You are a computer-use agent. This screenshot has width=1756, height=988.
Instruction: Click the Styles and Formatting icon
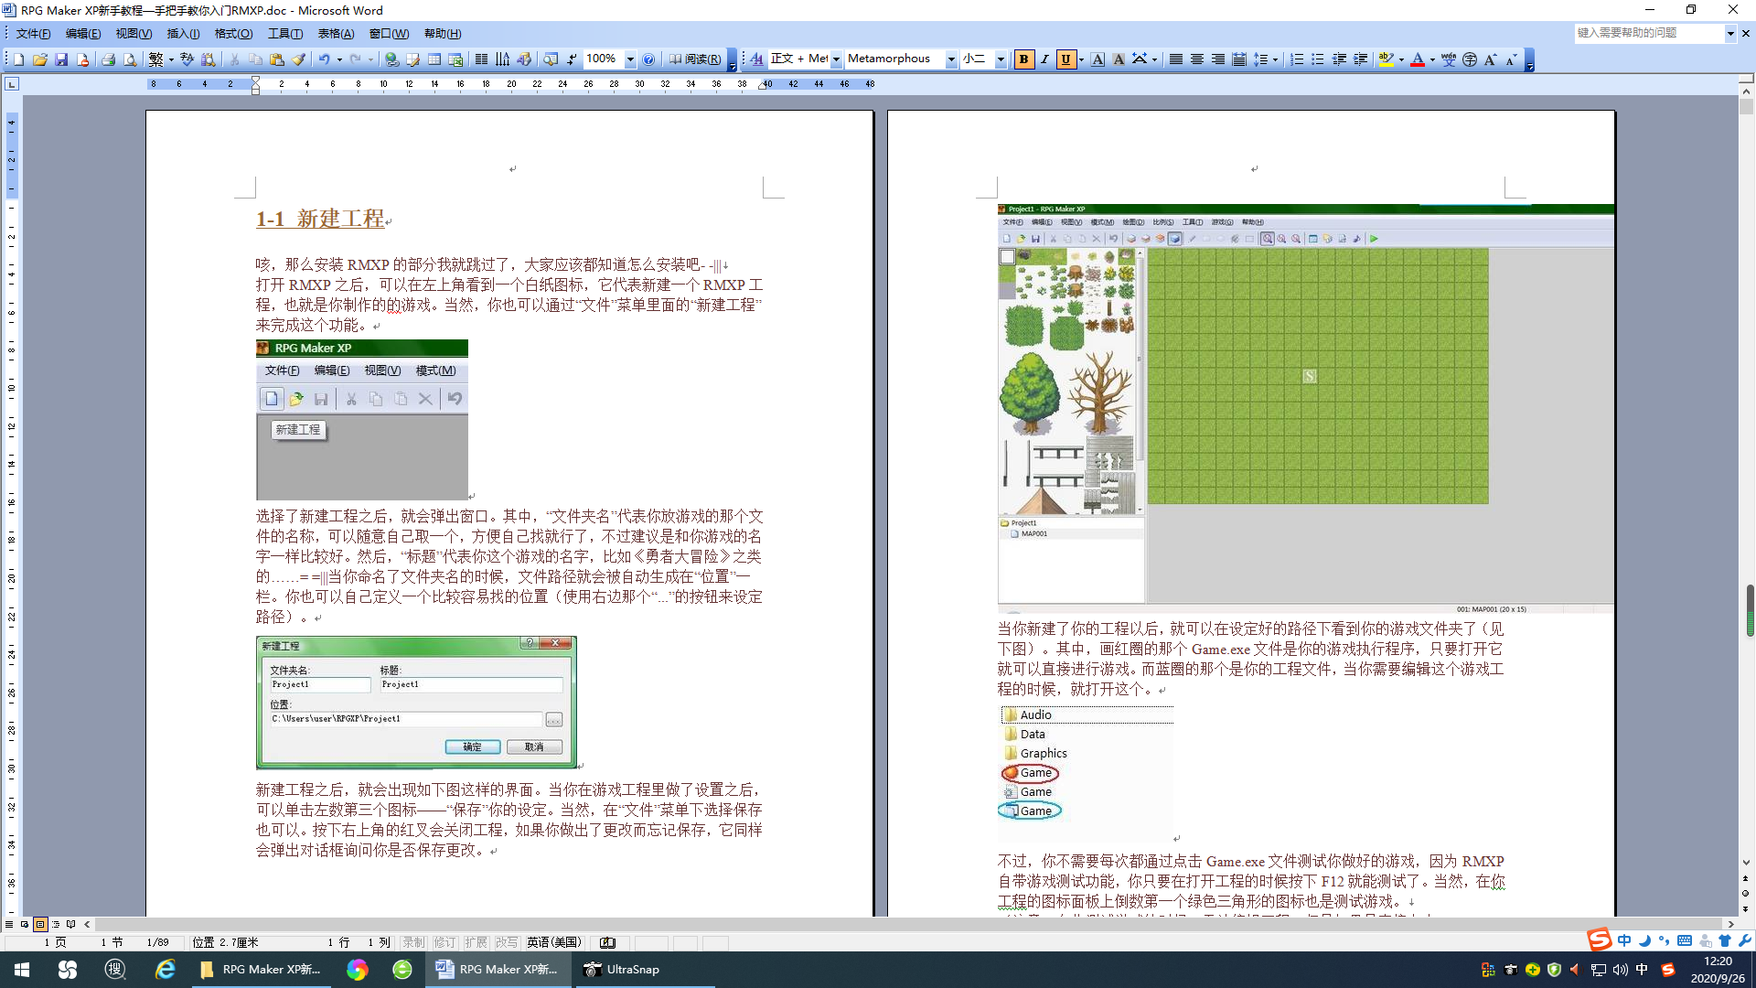pyautogui.click(x=756, y=59)
